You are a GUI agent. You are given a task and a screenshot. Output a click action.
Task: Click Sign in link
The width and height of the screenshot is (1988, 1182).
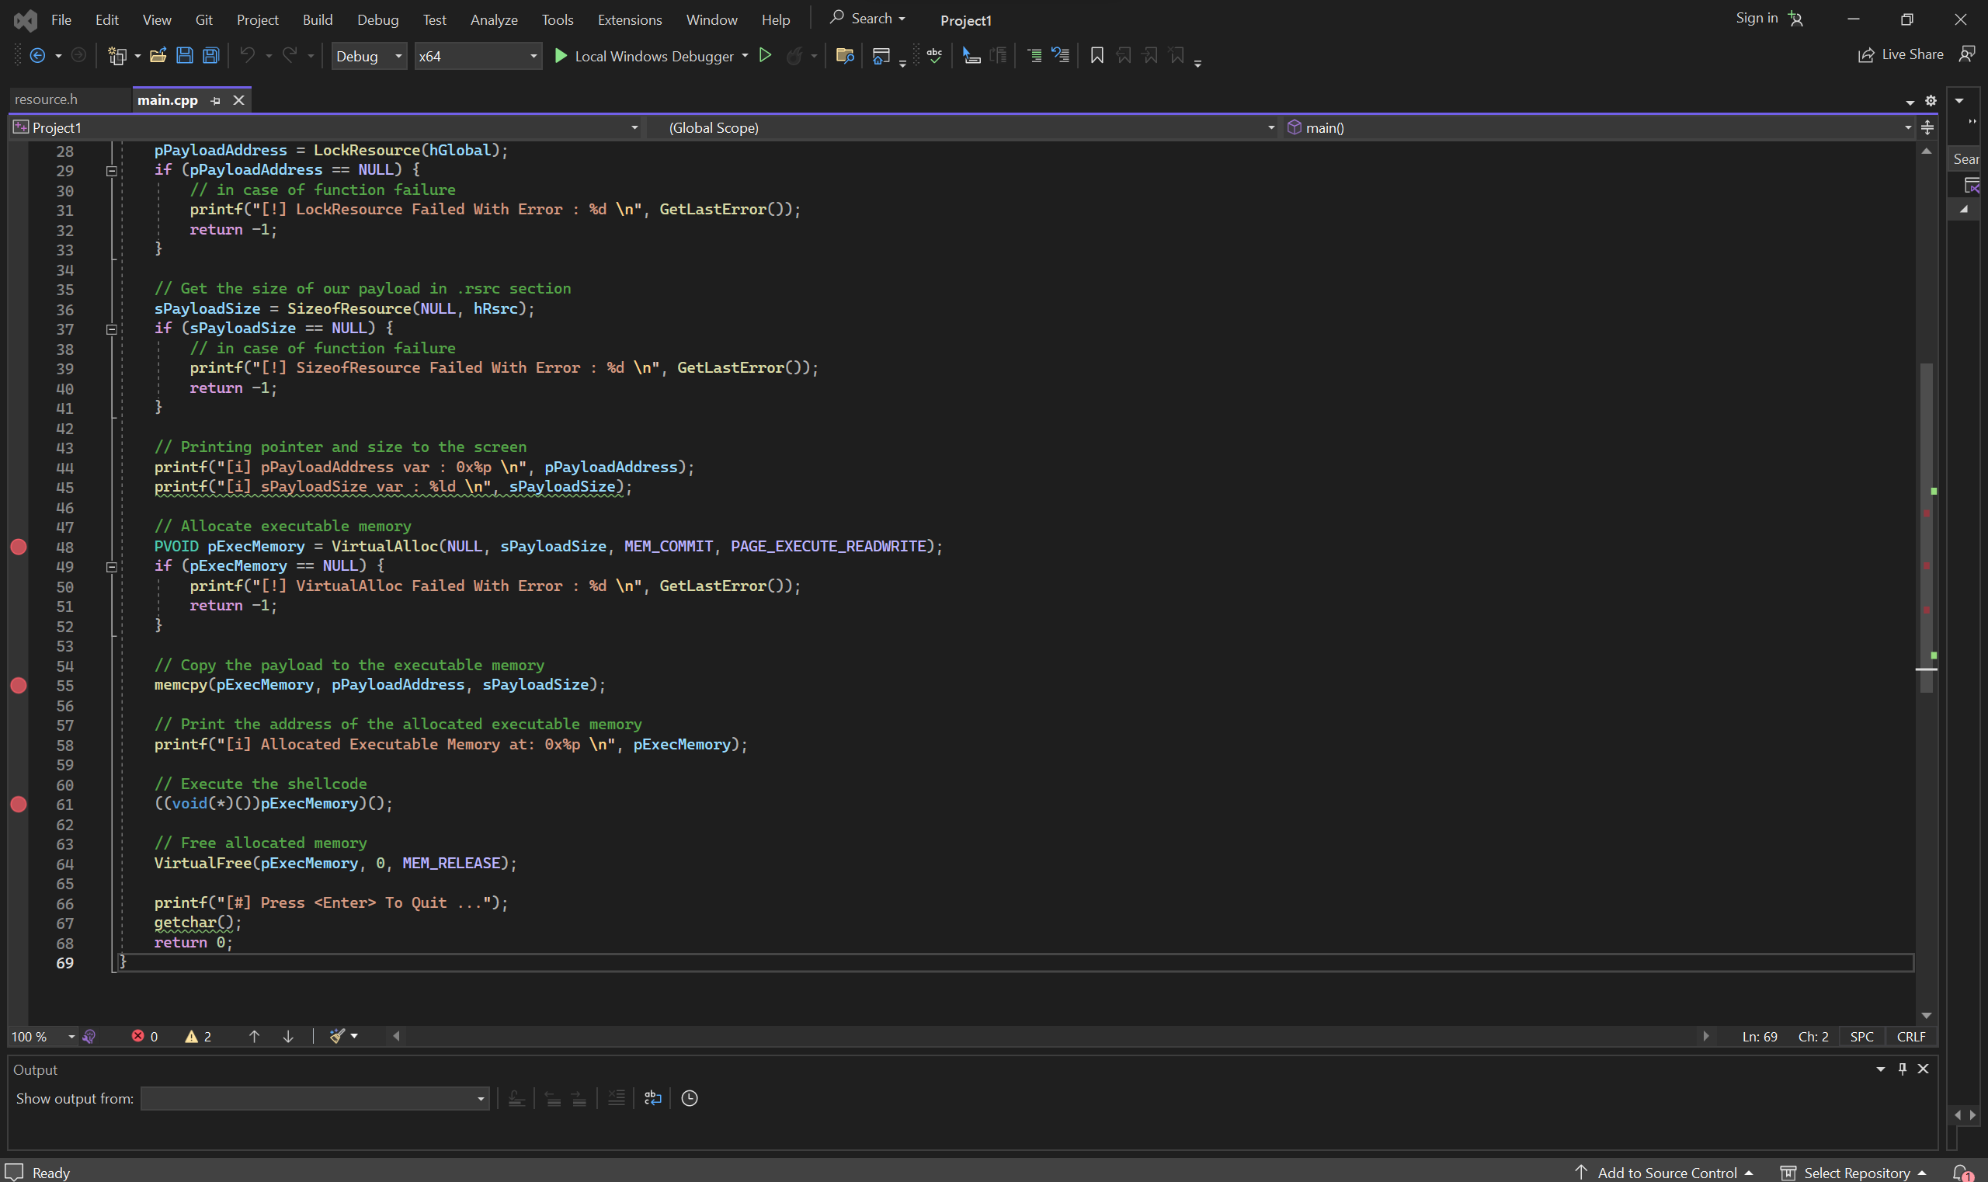(x=1757, y=18)
